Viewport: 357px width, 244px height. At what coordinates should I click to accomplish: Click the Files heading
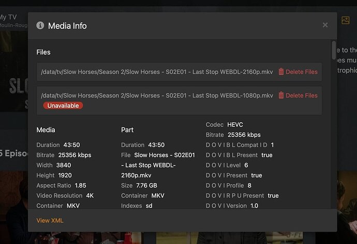[x=43, y=52]
